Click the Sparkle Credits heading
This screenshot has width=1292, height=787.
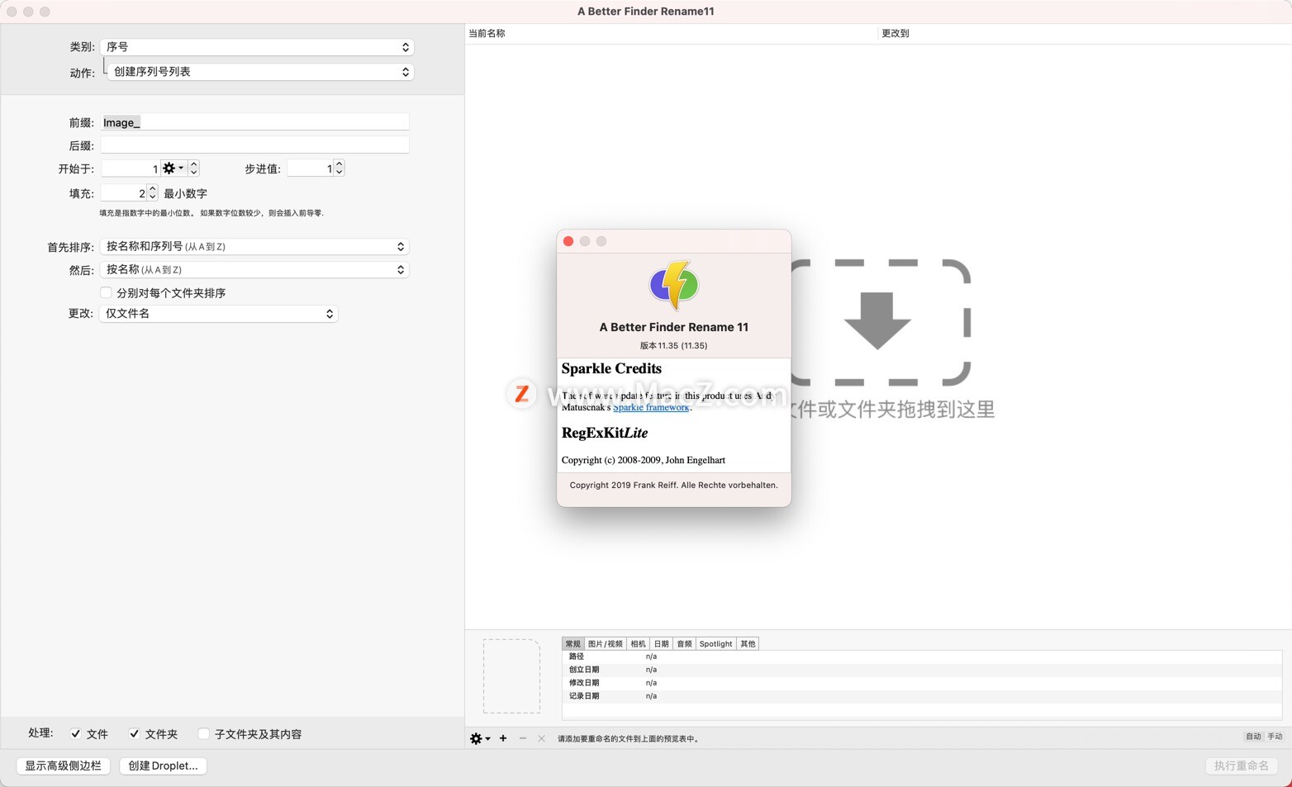[x=611, y=368]
